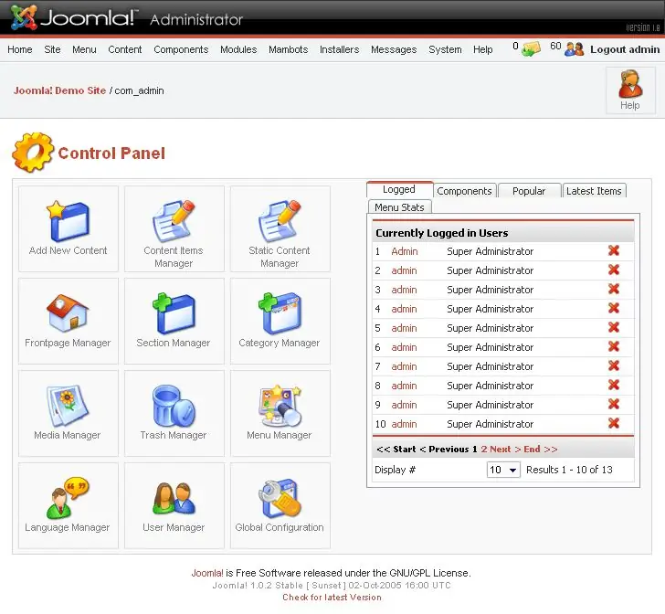Open the Help menu in menu bar

point(482,49)
